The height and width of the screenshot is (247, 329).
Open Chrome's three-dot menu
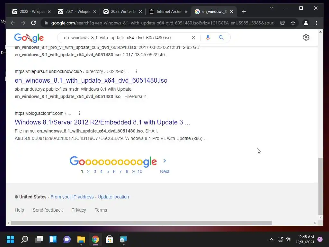(x=316, y=23)
